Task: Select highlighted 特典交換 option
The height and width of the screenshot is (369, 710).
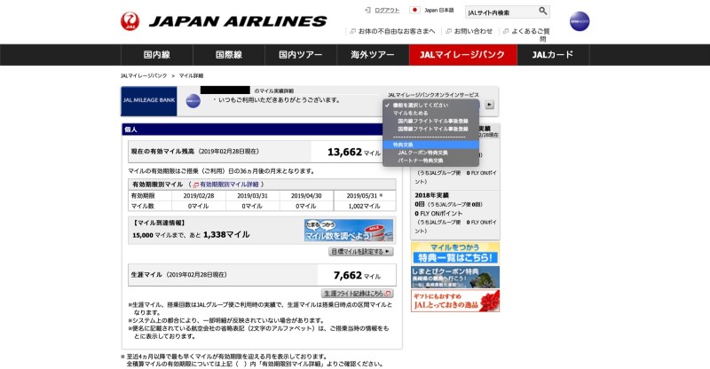Action: pos(430,145)
